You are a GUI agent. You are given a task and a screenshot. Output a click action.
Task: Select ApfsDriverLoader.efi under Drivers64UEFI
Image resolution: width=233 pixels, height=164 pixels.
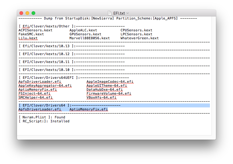pos(40,82)
